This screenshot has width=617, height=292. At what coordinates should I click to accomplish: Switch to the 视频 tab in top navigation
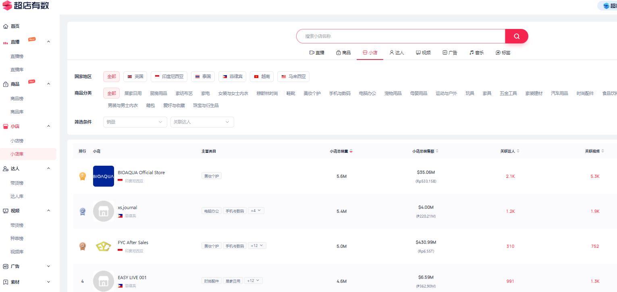423,52
